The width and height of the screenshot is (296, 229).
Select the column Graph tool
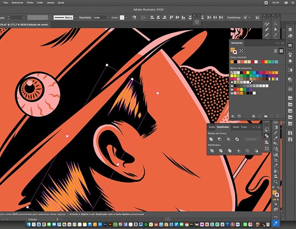click(276, 155)
